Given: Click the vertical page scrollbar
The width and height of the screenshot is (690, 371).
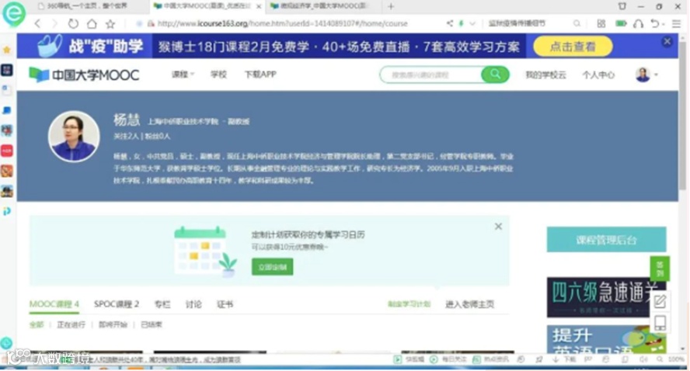Looking at the screenshot, I should point(682,116).
